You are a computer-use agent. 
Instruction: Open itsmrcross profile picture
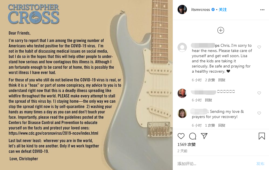point(182,9)
